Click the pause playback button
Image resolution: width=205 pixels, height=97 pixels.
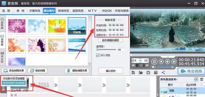(154, 61)
